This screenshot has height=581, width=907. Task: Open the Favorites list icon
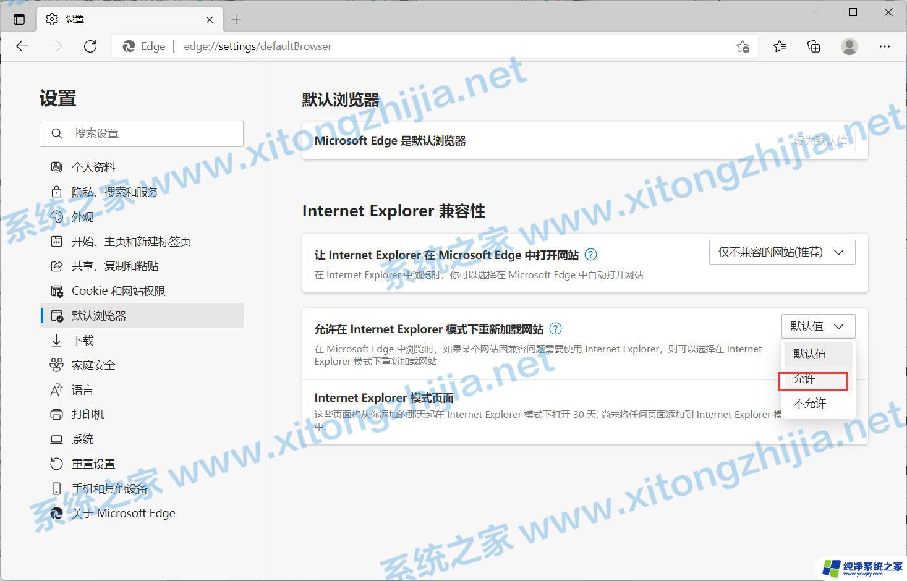[780, 46]
